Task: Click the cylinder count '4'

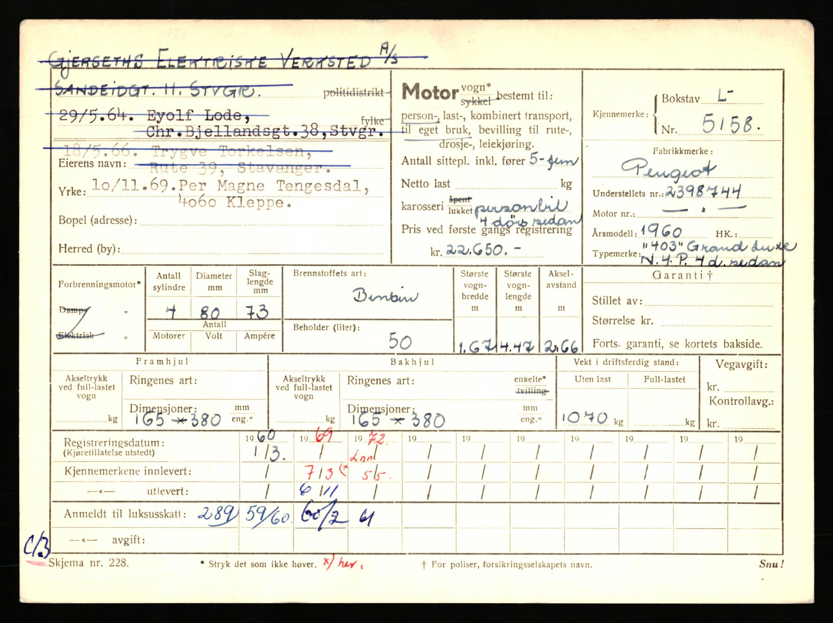Action: click(171, 312)
